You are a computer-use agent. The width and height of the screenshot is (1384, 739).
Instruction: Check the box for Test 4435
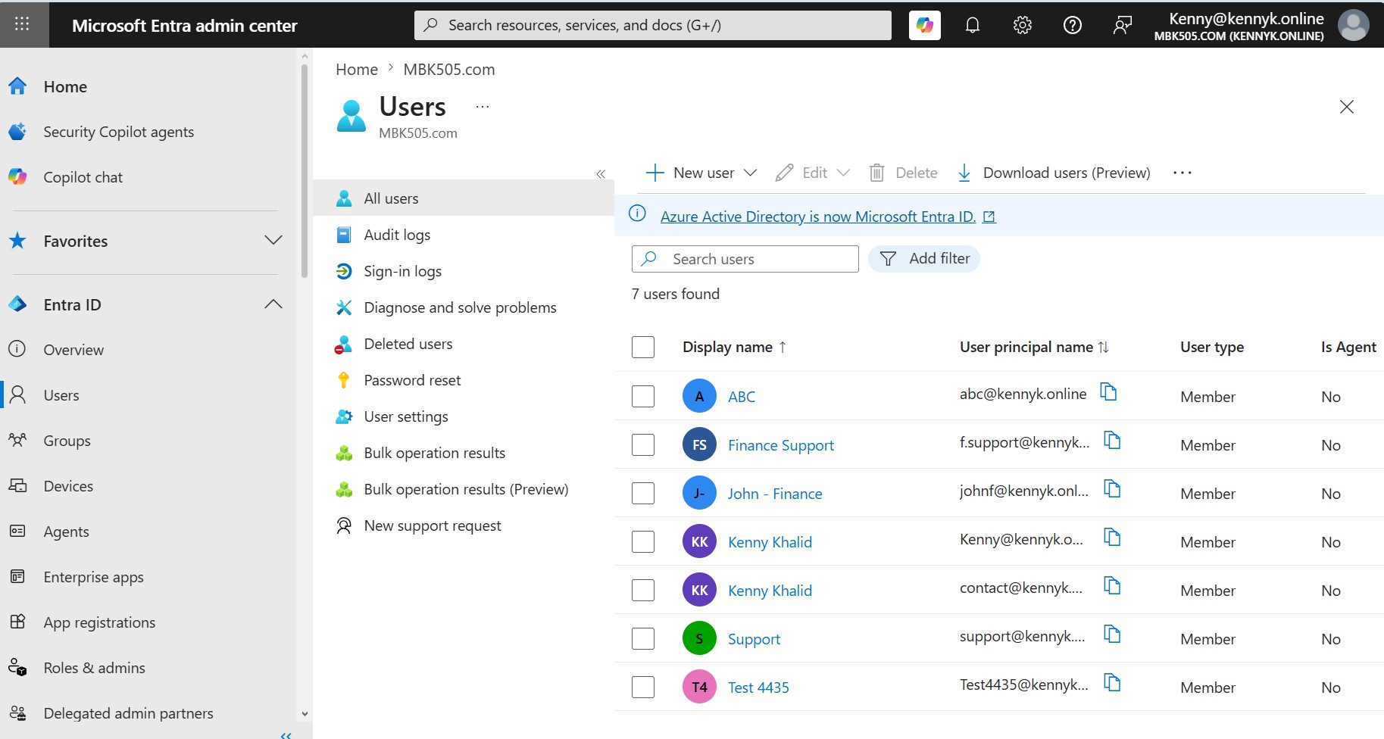[x=643, y=687]
